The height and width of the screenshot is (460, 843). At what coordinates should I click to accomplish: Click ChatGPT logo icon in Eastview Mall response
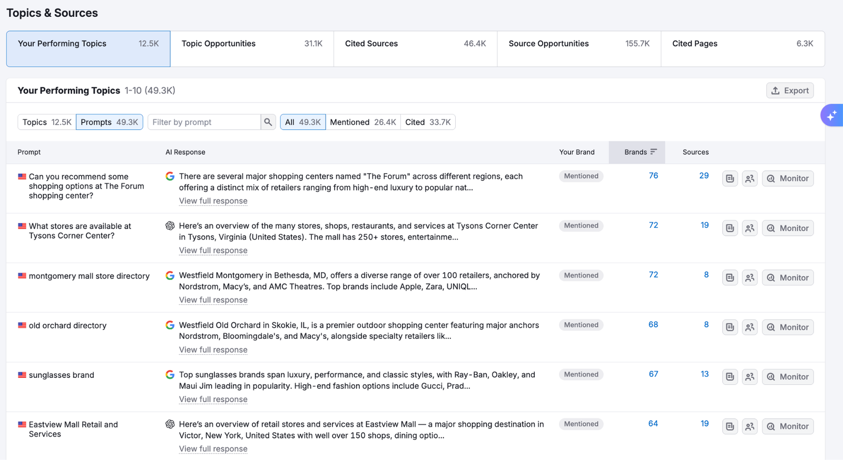point(170,424)
